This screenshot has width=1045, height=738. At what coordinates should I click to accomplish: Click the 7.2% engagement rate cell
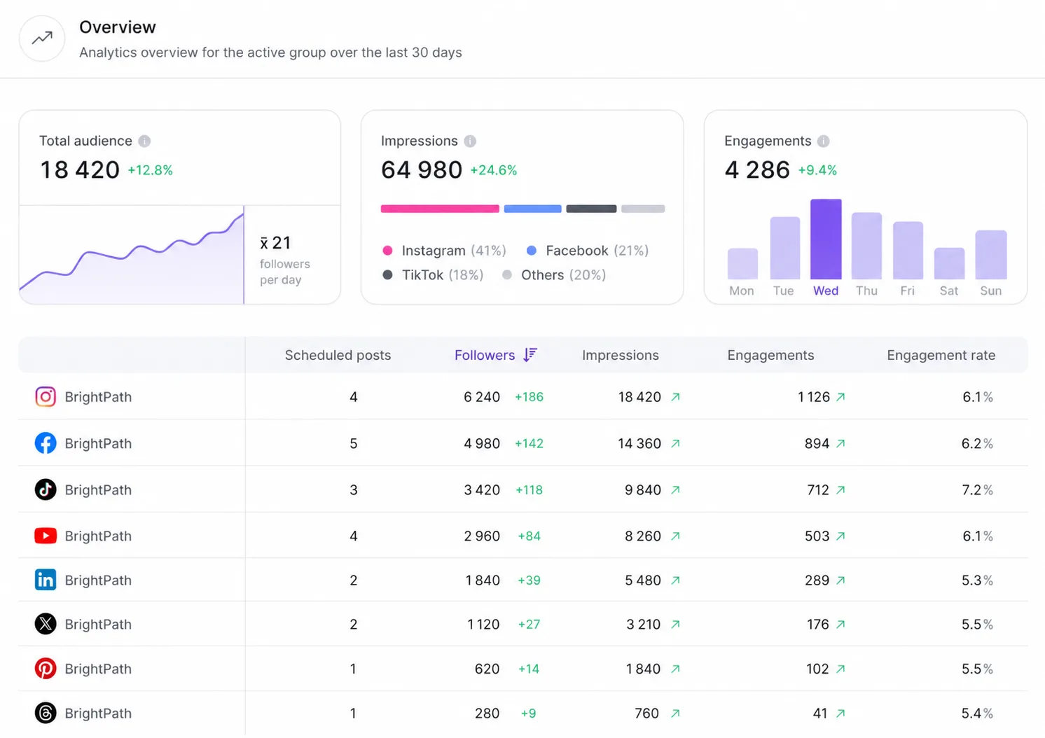977,490
